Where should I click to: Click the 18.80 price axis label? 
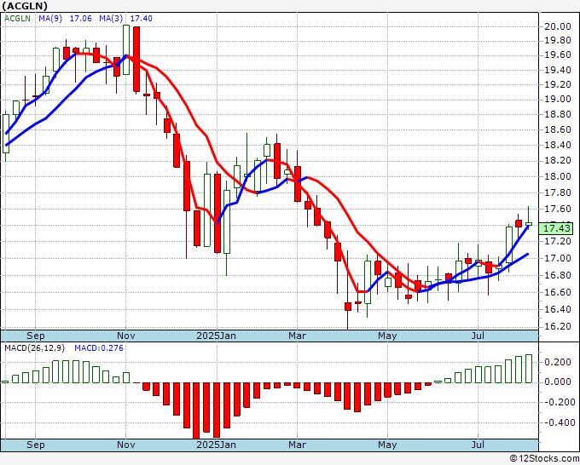[x=558, y=115]
